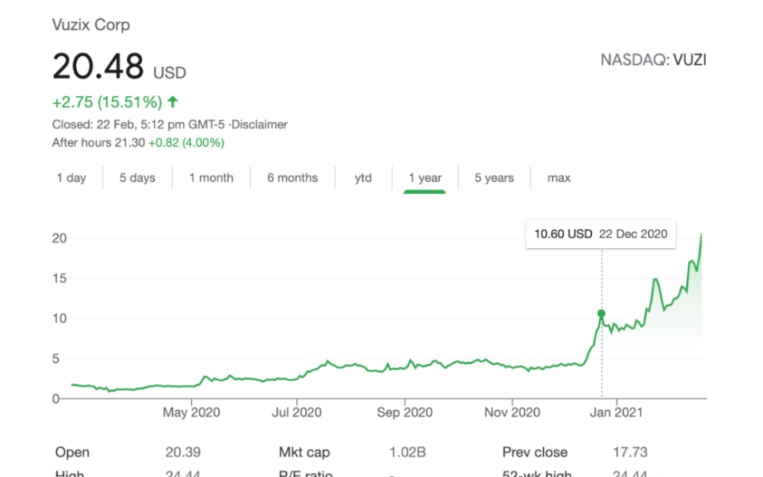The image size is (763, 477).
Task: Select the ytd tab
Action: (363, 178)
